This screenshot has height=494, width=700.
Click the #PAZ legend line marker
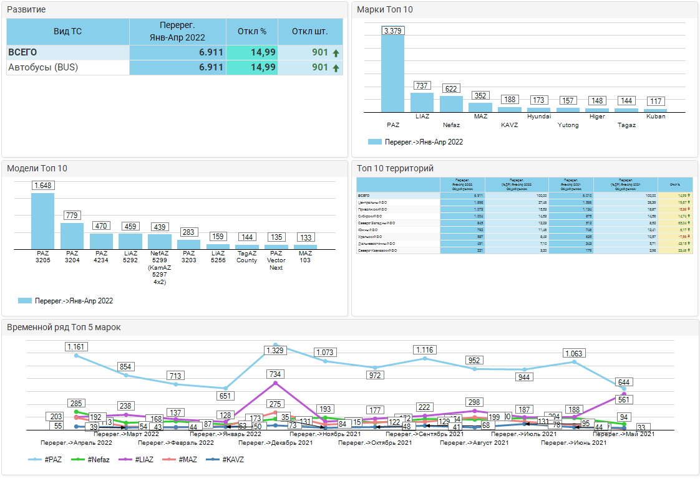(36, 460)
